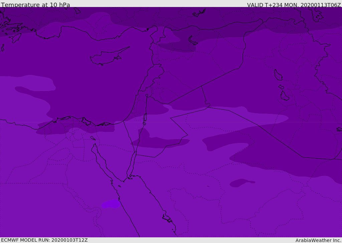Screen dimensions: 342x243
Task: Click the 'Temperature at 10 hPa' title text
Action: pos(35,4)
